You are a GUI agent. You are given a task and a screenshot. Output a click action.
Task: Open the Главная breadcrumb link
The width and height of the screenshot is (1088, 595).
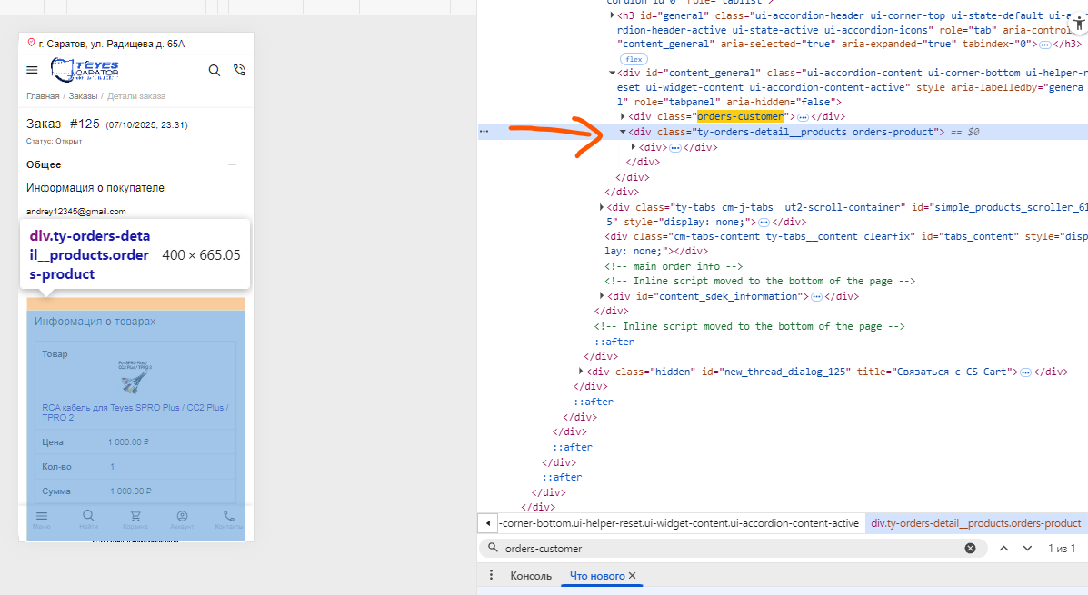pos(43,96)
